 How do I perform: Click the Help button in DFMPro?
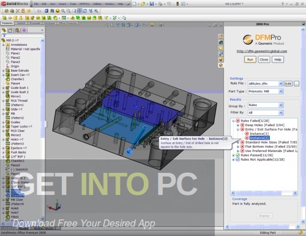[278, 59]
